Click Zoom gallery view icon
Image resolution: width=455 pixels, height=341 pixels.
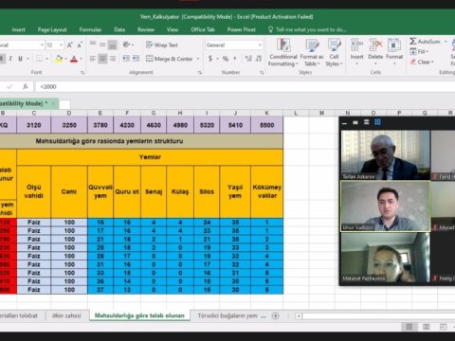(x=377, y=122)
